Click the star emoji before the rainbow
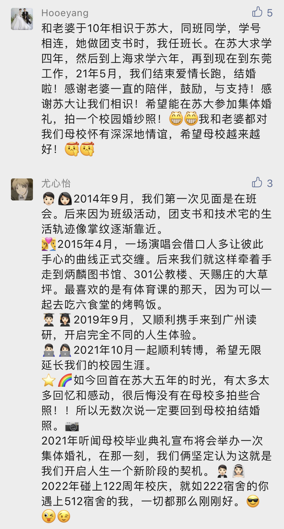Image resolution: width=284 pixels, height=529 pixels. [x=49, y=381]
